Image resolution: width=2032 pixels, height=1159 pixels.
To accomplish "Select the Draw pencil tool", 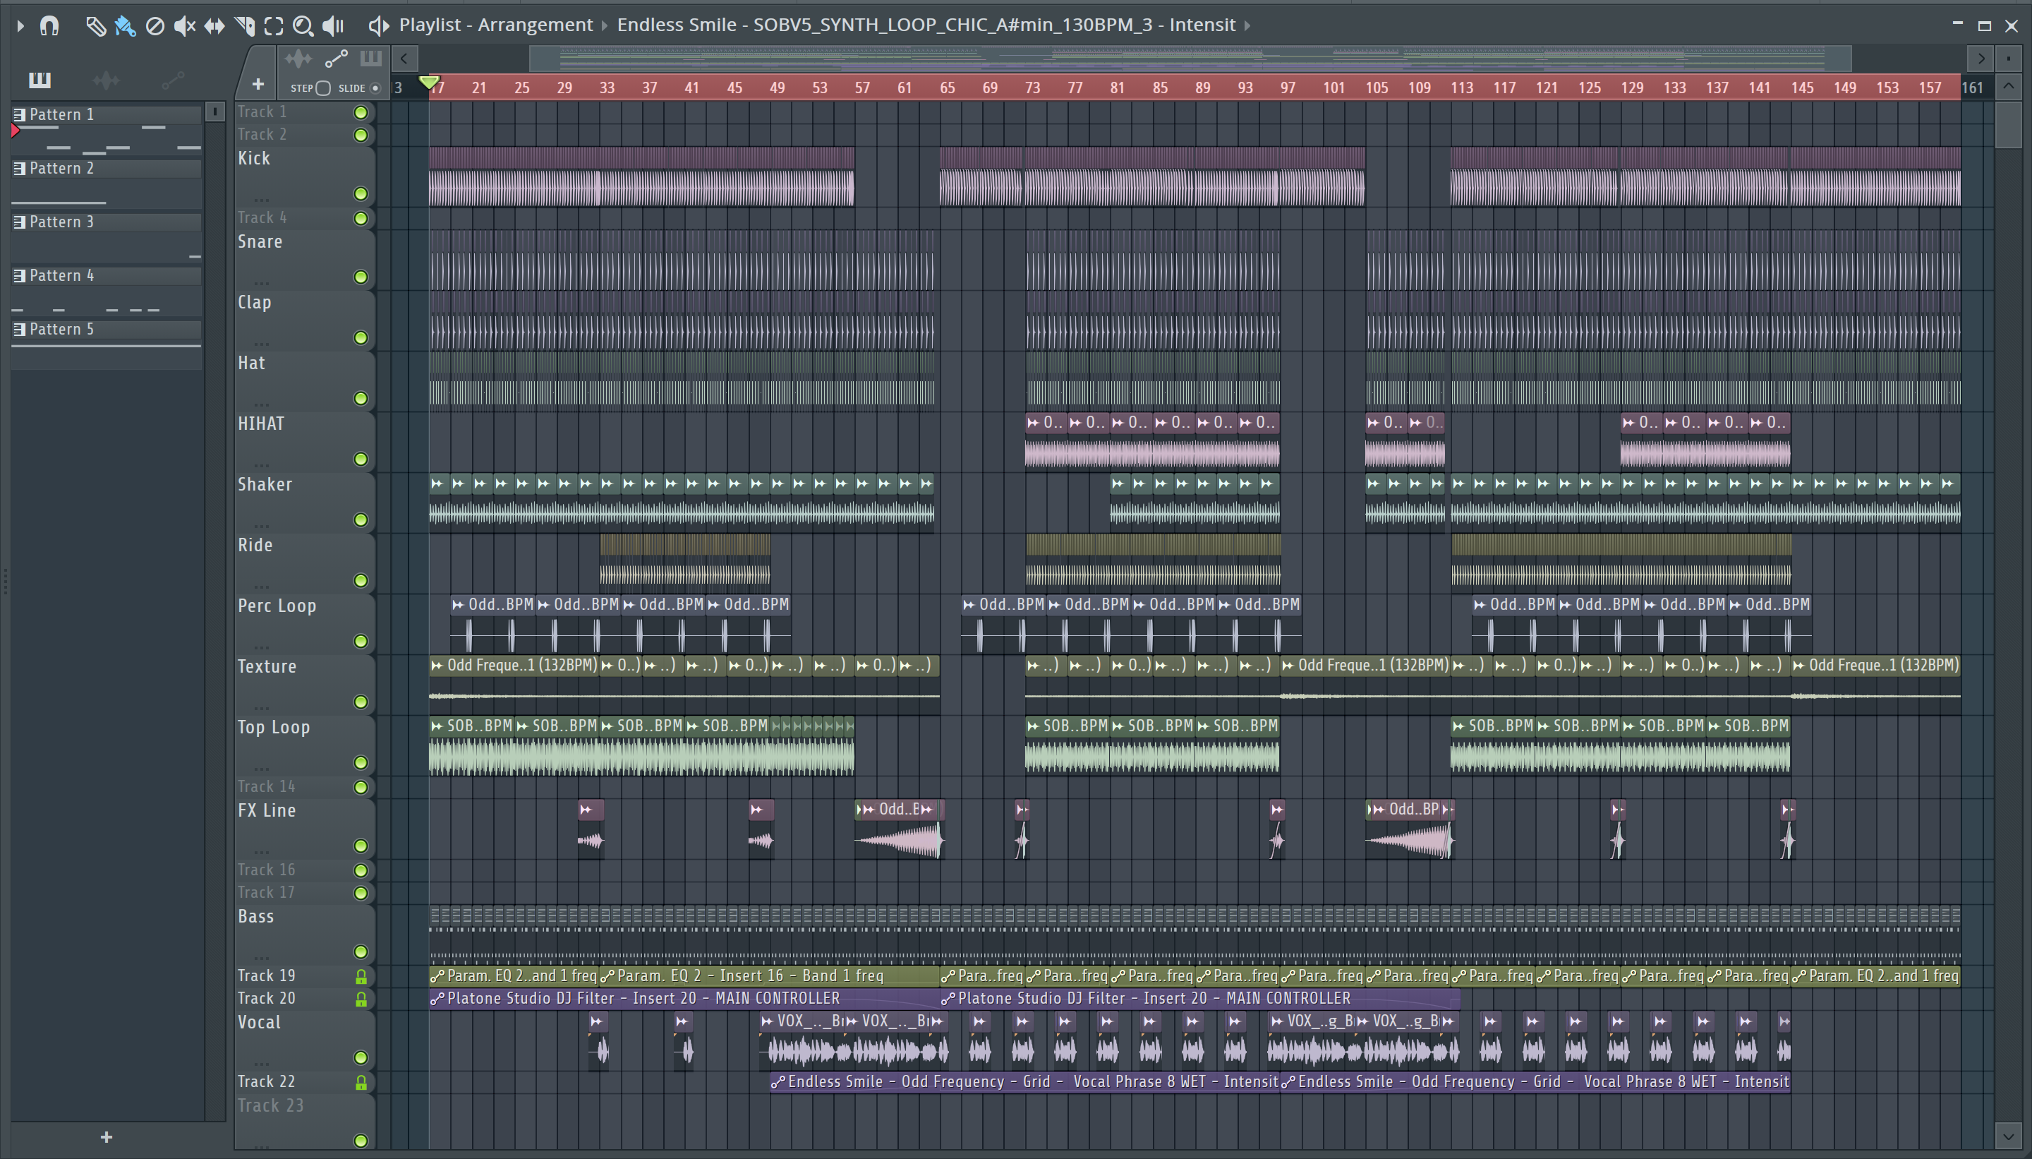I will coord(95,25).
